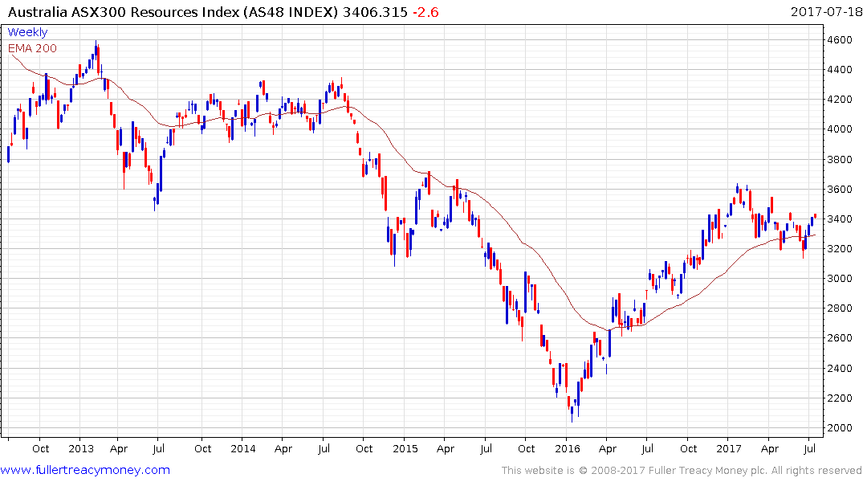
Task: Click the 4400 price axis label
Action: click(840, 69)
